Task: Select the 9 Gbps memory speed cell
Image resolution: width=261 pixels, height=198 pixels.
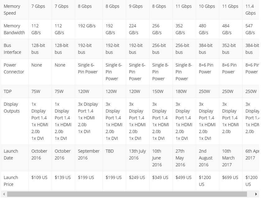Action: click(136, 6)
